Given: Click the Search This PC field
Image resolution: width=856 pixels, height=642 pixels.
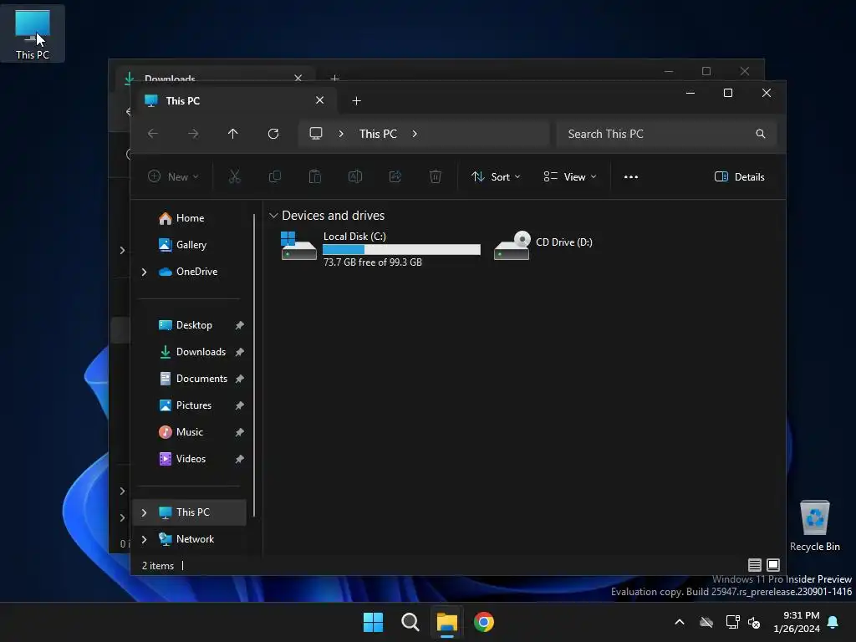Looking at the screenshot, I should click(666, 134).
